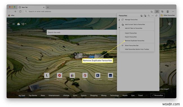The image size is (183, 107).
Task: Open the apps grid launcher icon
Action: (14, 24)
